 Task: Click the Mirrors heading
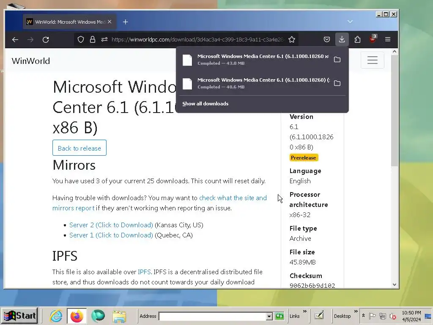pos(74,165)
